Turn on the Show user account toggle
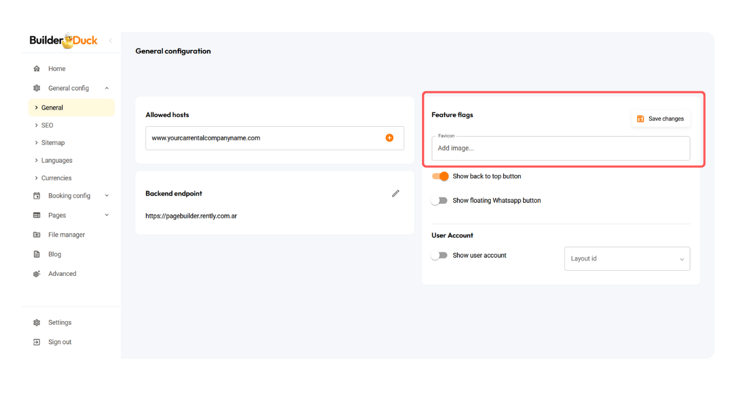Screen dimensions: 734x413 [439, 256]
